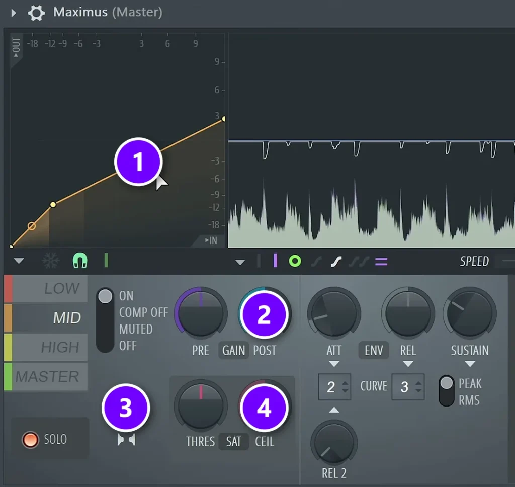
Task: Open the arrow below ATT
Action: (x=334, y=364)
